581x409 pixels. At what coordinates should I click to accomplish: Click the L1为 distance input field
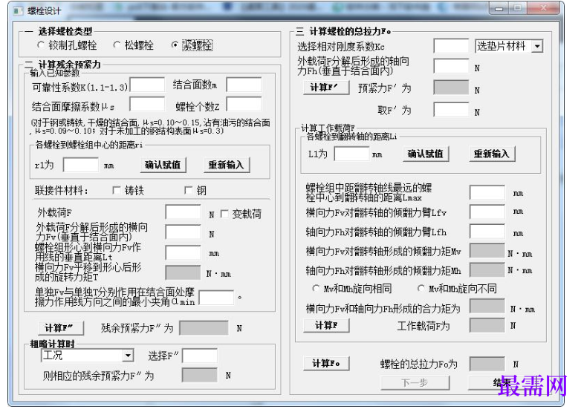(x=351, y=154)
